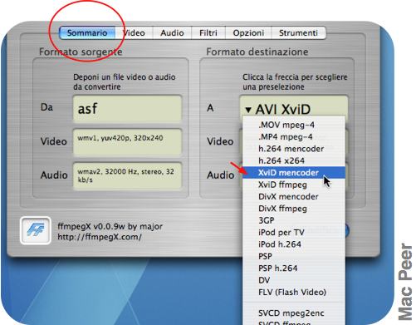Open the AVI XviD preset dropdown arrow
The width and height of the screenshot is (416, 325).
(x=248, y=110)
